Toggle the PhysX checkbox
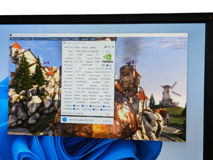Image resolution: width=213 pixels, height=160 pixels. (x=94, y=109)
